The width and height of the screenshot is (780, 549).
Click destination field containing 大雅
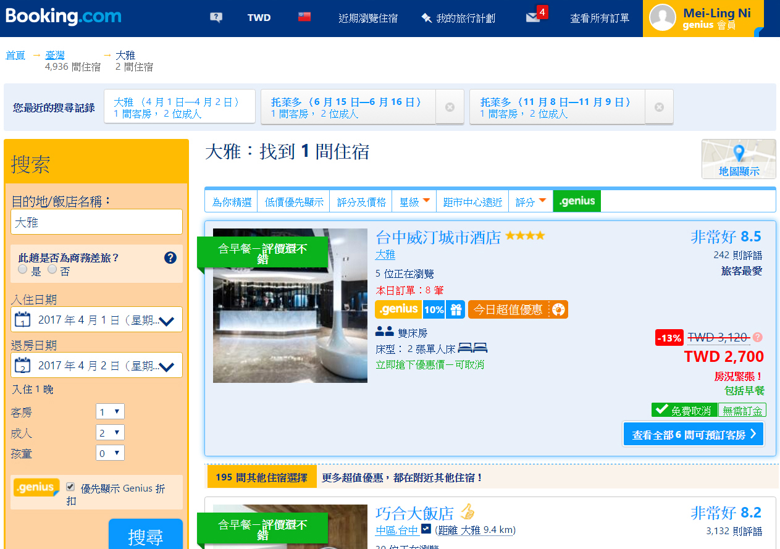pos(97,222)
